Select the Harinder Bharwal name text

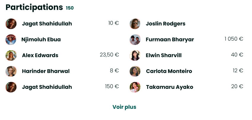point(46,71)
